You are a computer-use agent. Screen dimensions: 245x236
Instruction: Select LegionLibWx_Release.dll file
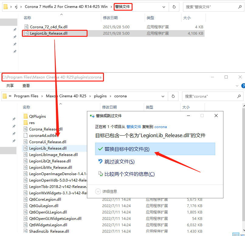(51, 168)
